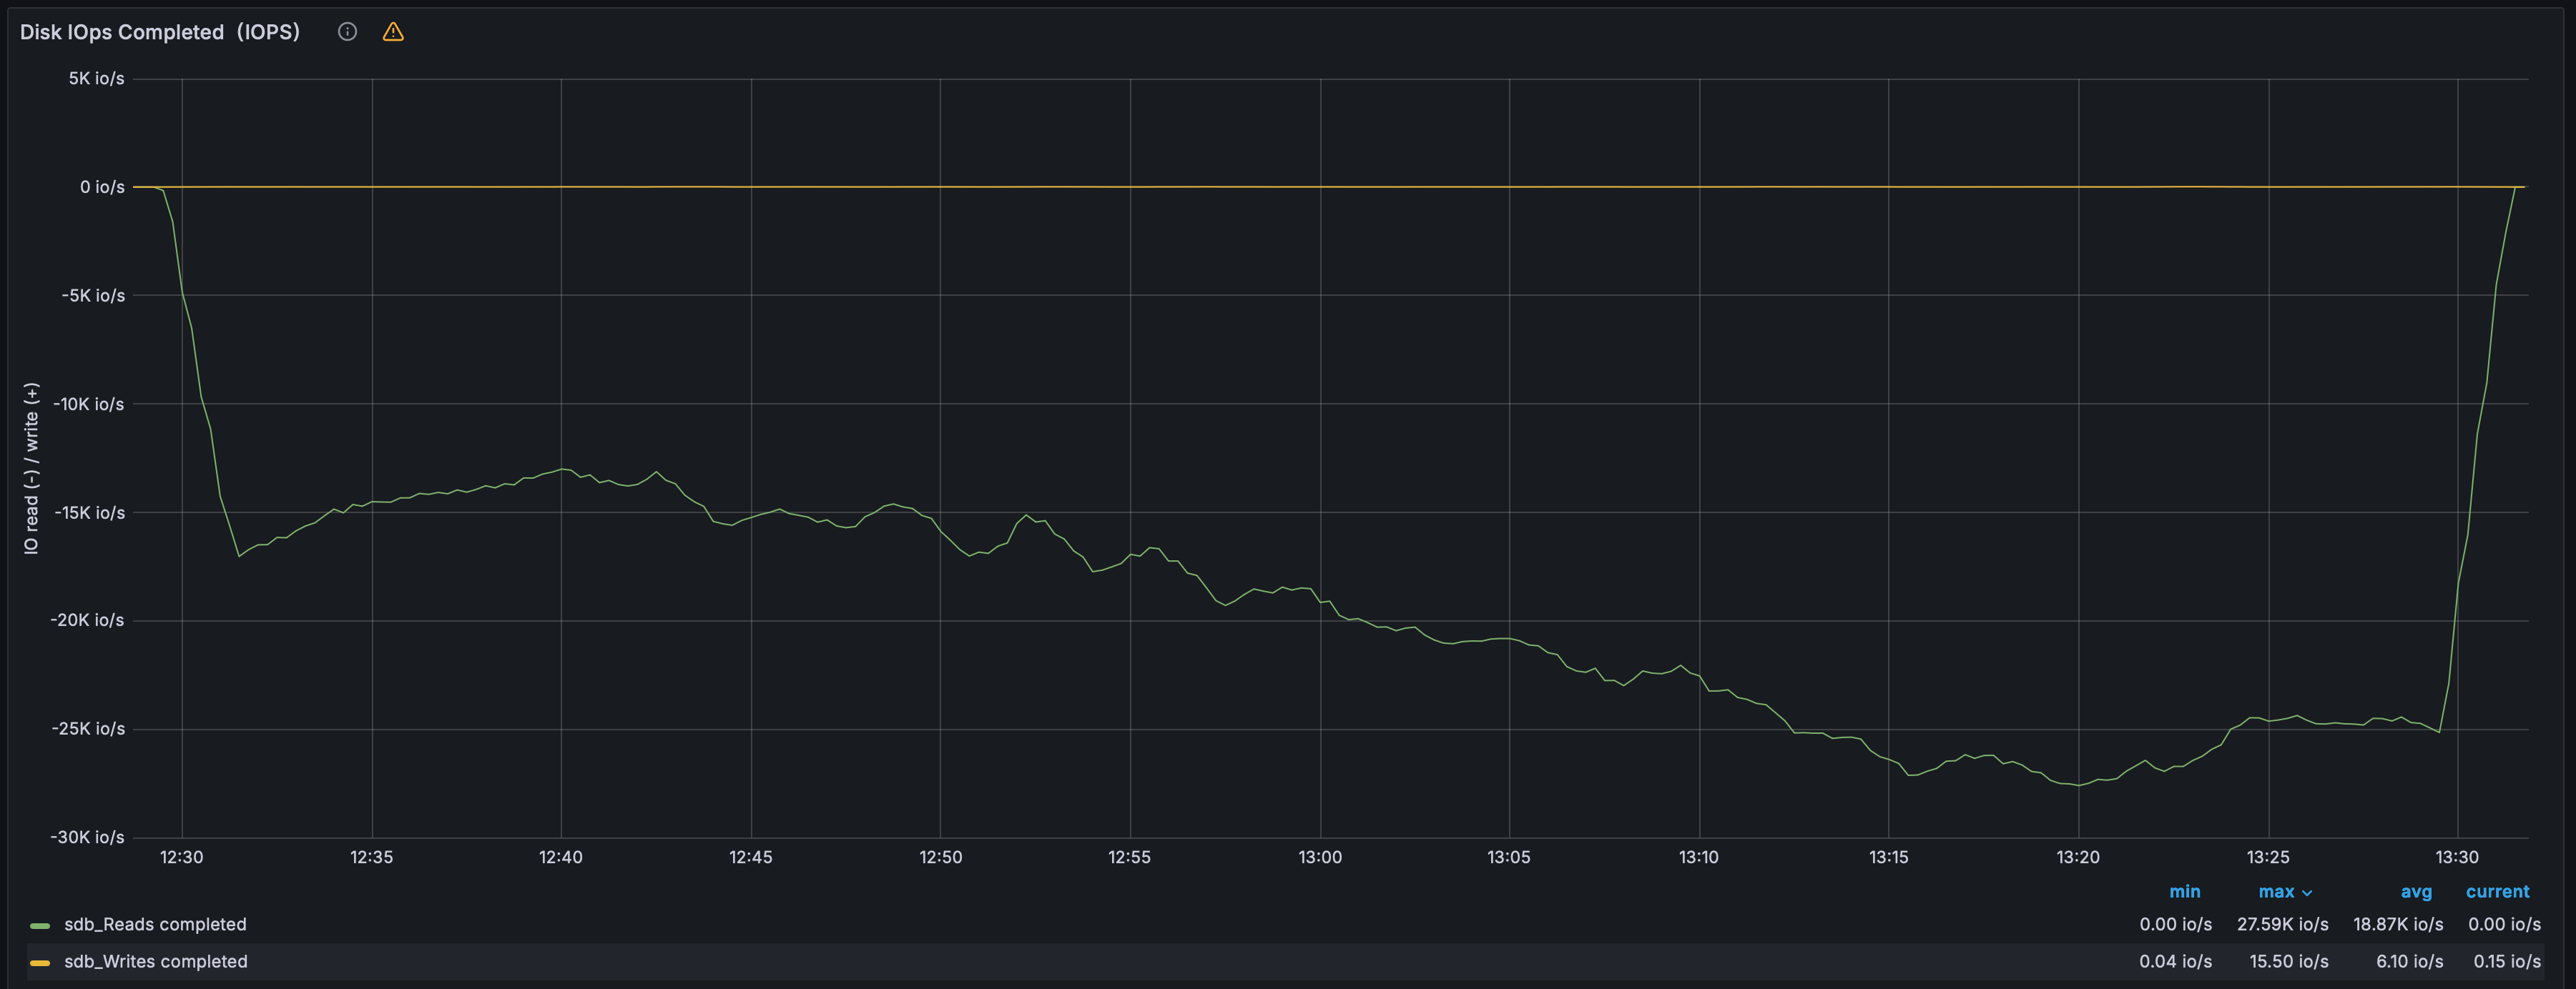Click the 27.59K io/s max value

[x=2282, y=924]
